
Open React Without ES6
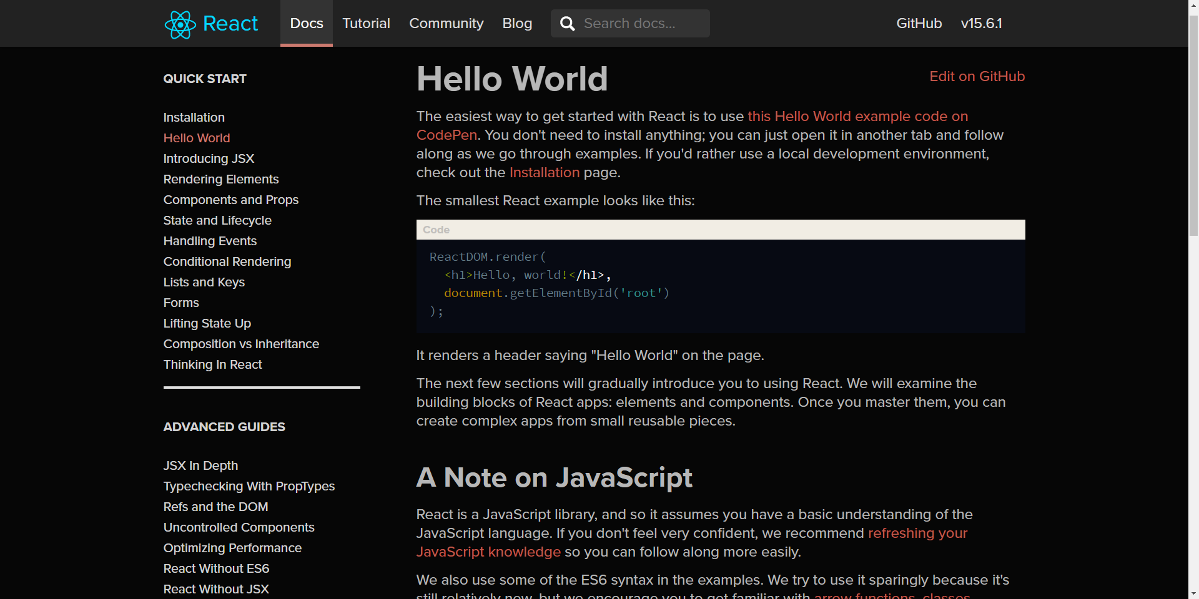tap(216, 568)
